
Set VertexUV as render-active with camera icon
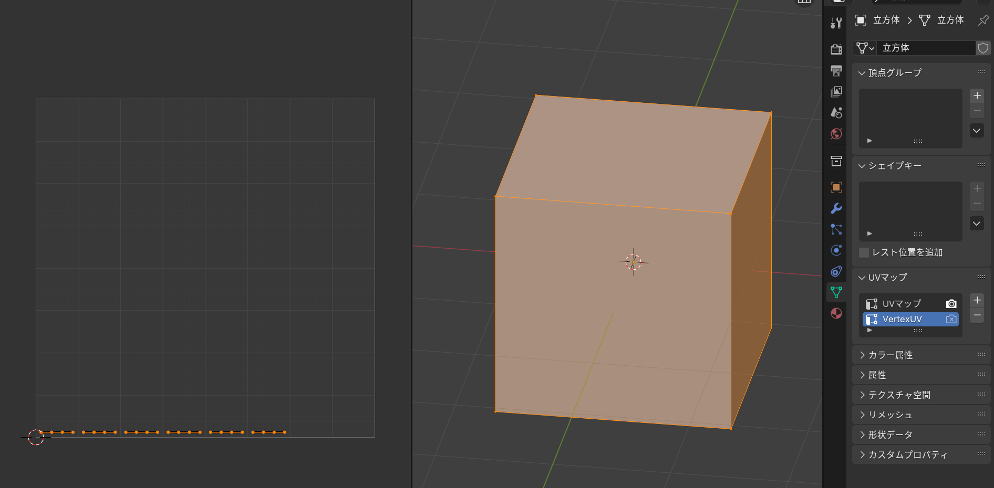[951, 319]
